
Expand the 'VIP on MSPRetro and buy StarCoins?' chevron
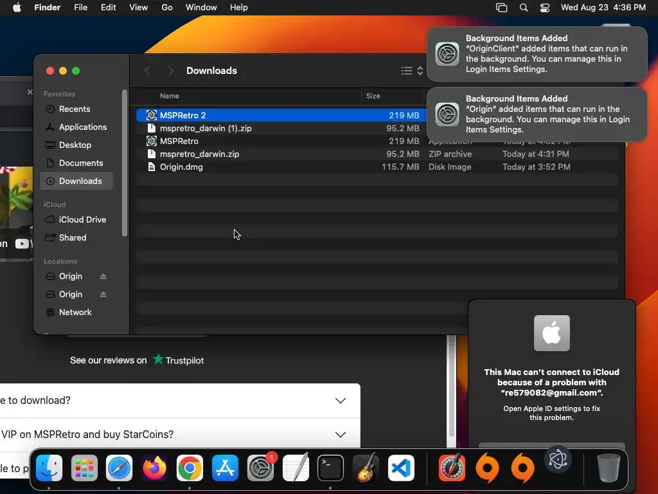[341, 434]
